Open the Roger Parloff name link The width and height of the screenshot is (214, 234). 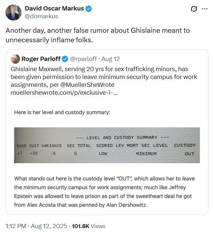[x=41, y=59]
